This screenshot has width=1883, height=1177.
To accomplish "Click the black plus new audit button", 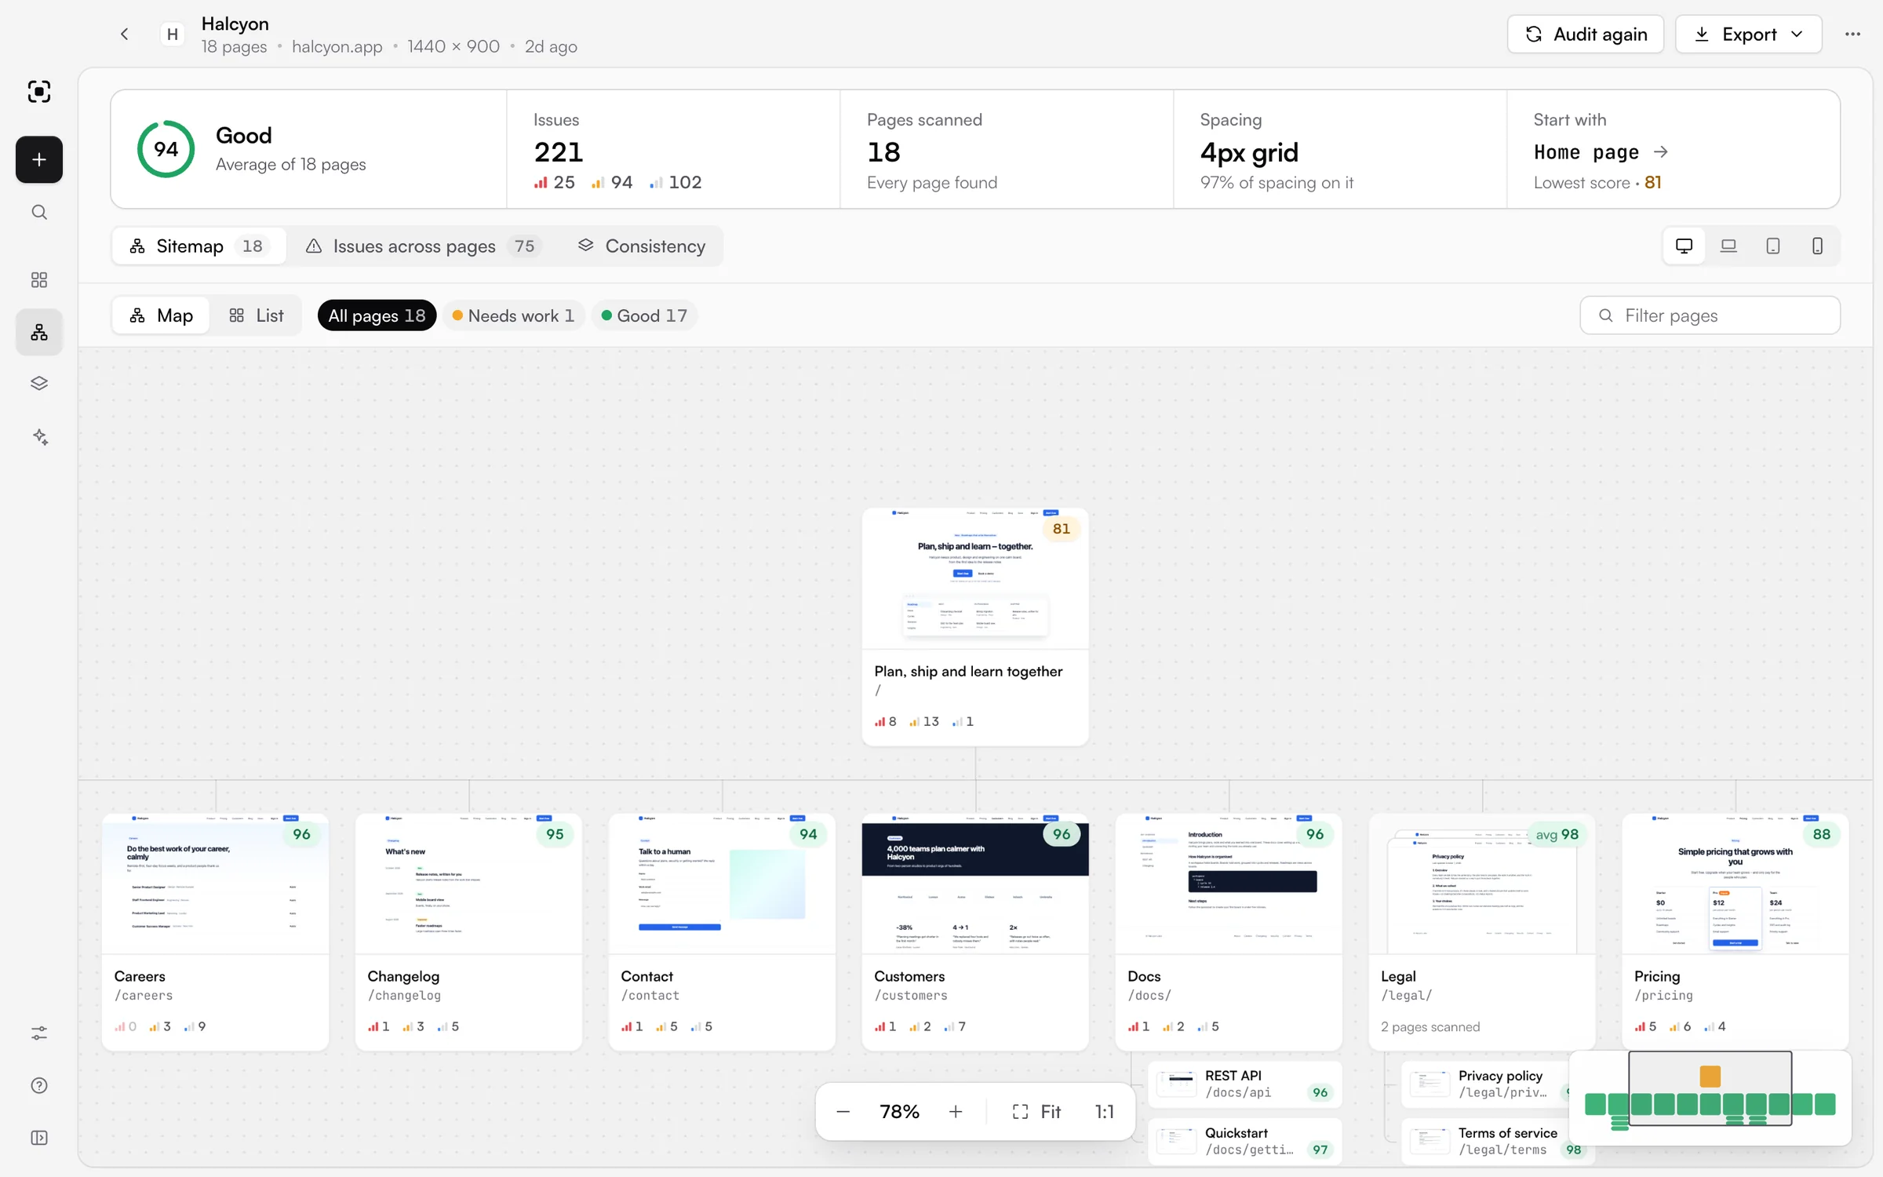I will click(x=39, y=159).
